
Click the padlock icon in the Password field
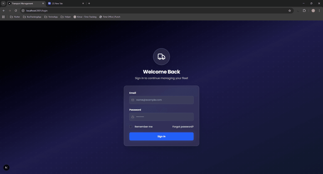pos(133,117)
